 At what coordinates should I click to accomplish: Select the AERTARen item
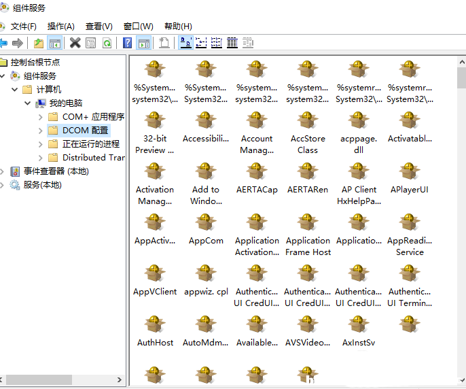308,178
